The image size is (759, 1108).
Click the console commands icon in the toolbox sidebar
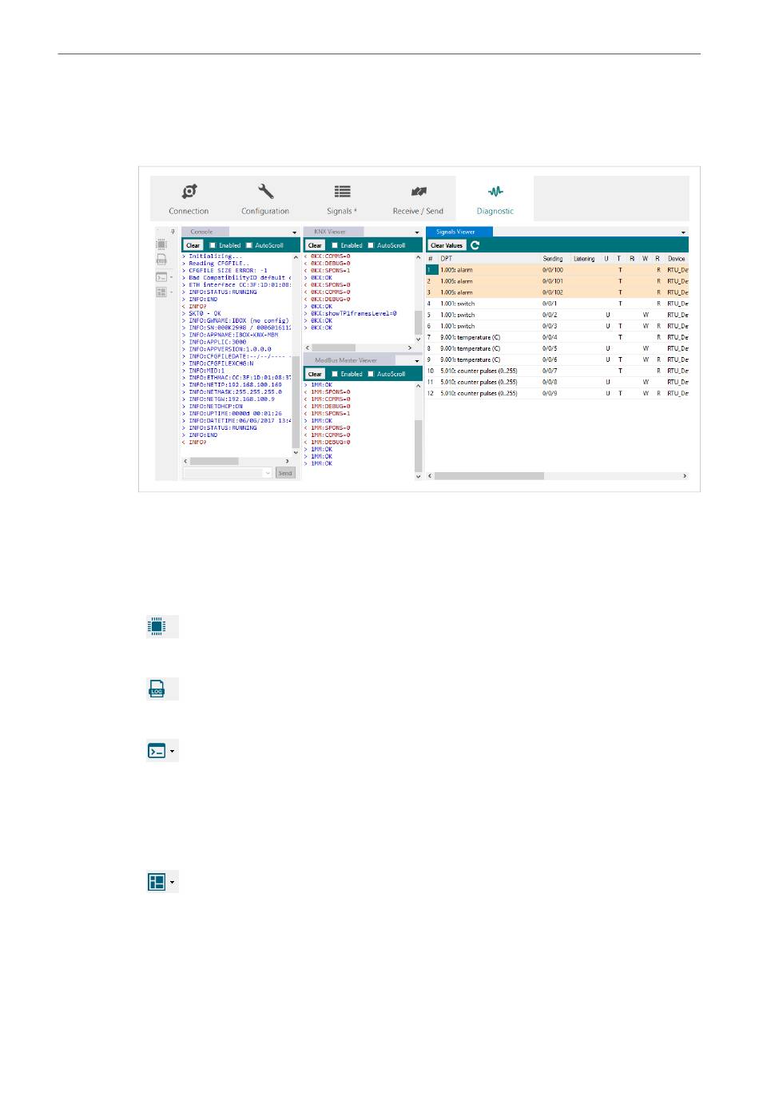(x=161, y=277)
